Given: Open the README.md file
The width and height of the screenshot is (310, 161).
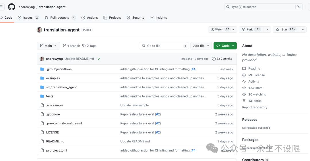Looking at the screenshot, I should [x=55, y=141].
